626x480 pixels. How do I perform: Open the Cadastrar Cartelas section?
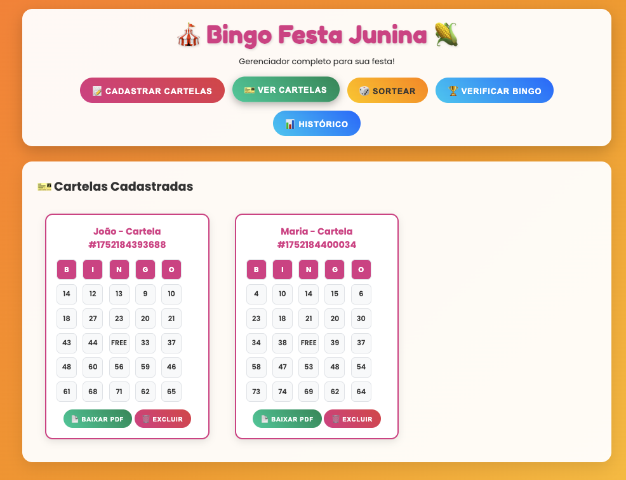[152, 90]
